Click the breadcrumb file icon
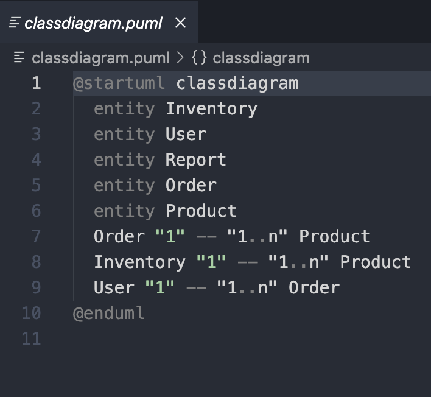 [x=19, y=58]
